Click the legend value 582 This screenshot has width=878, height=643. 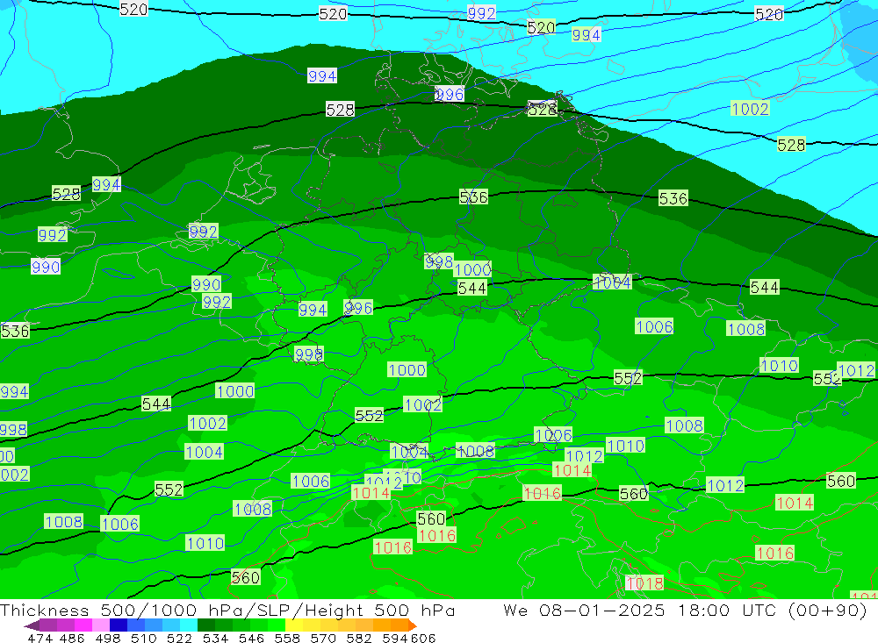pyautogui.click(x=359, y=638)
